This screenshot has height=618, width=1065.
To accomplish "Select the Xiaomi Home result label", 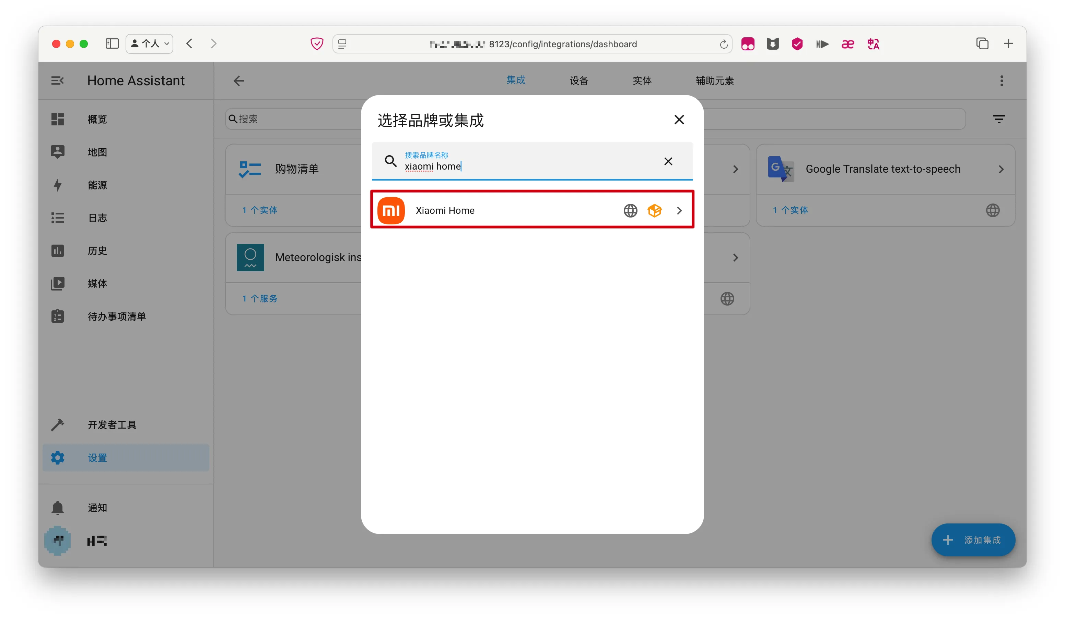I will pyautogui.click(x=445, y=210).
